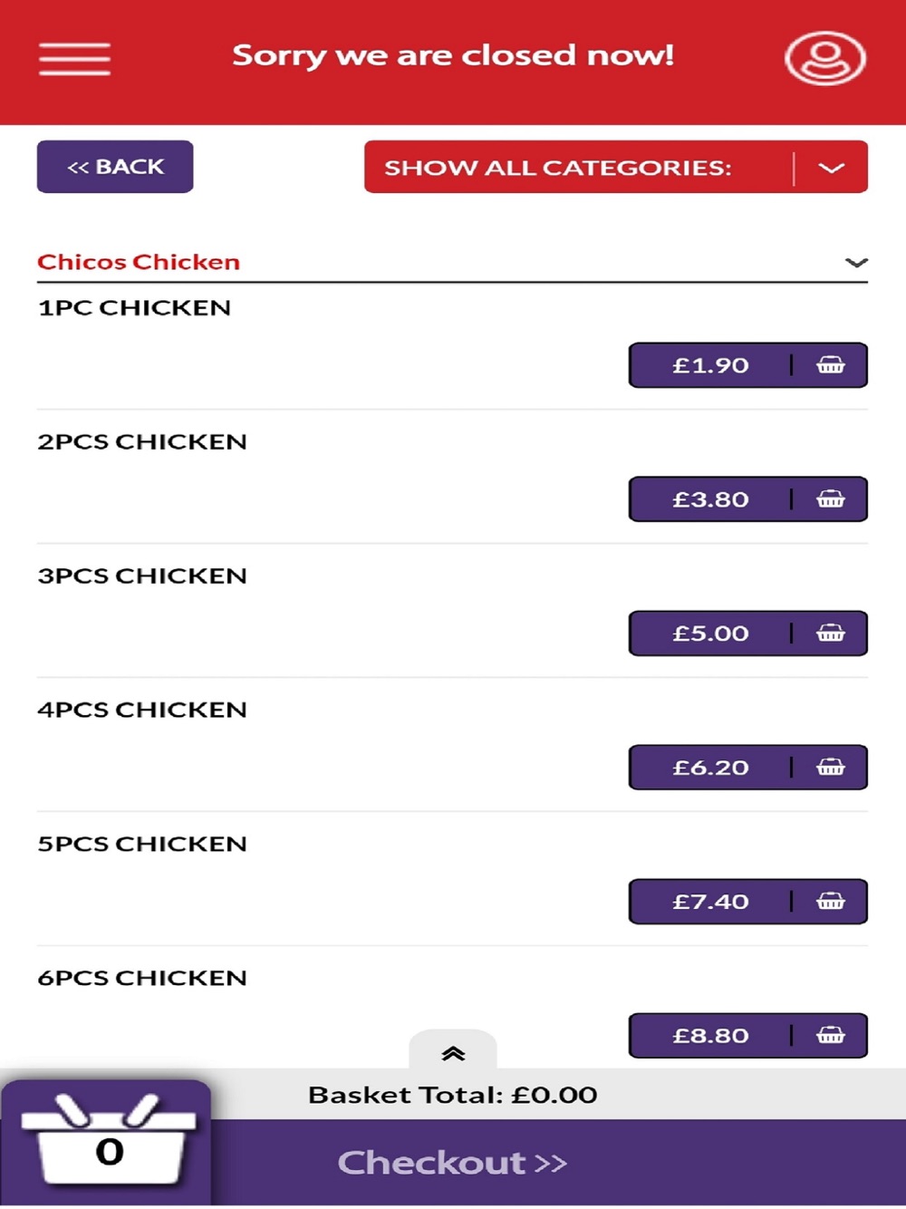The image size is (906, 1209).
Task: Add 4PCS Chicken using its basket icon
Action: coord(831,768)
